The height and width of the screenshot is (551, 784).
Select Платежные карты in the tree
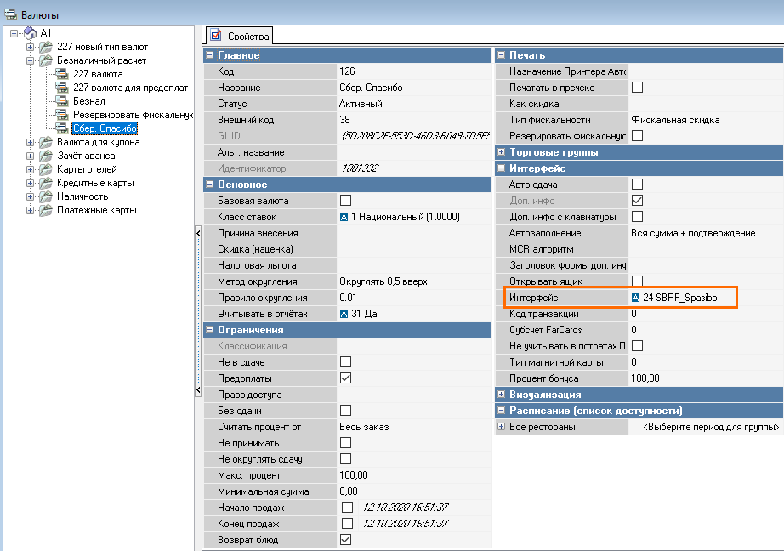click(96, 210)
